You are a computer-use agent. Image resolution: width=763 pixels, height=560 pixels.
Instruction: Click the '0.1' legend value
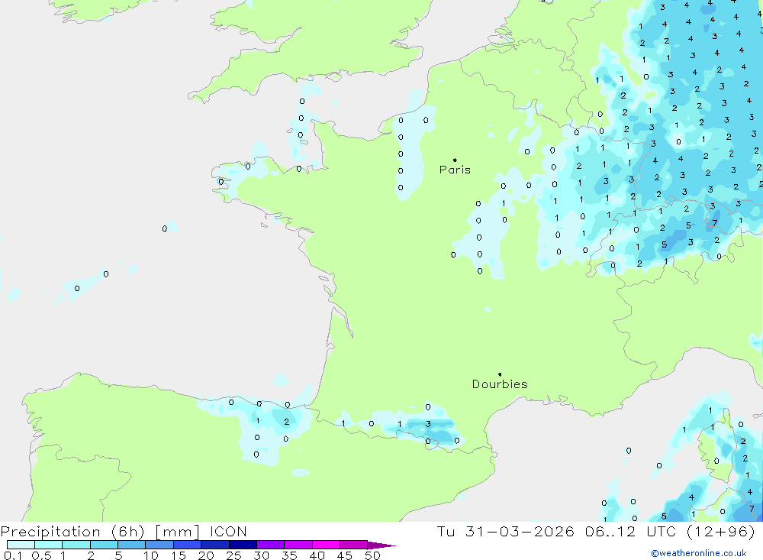(13, 555)
